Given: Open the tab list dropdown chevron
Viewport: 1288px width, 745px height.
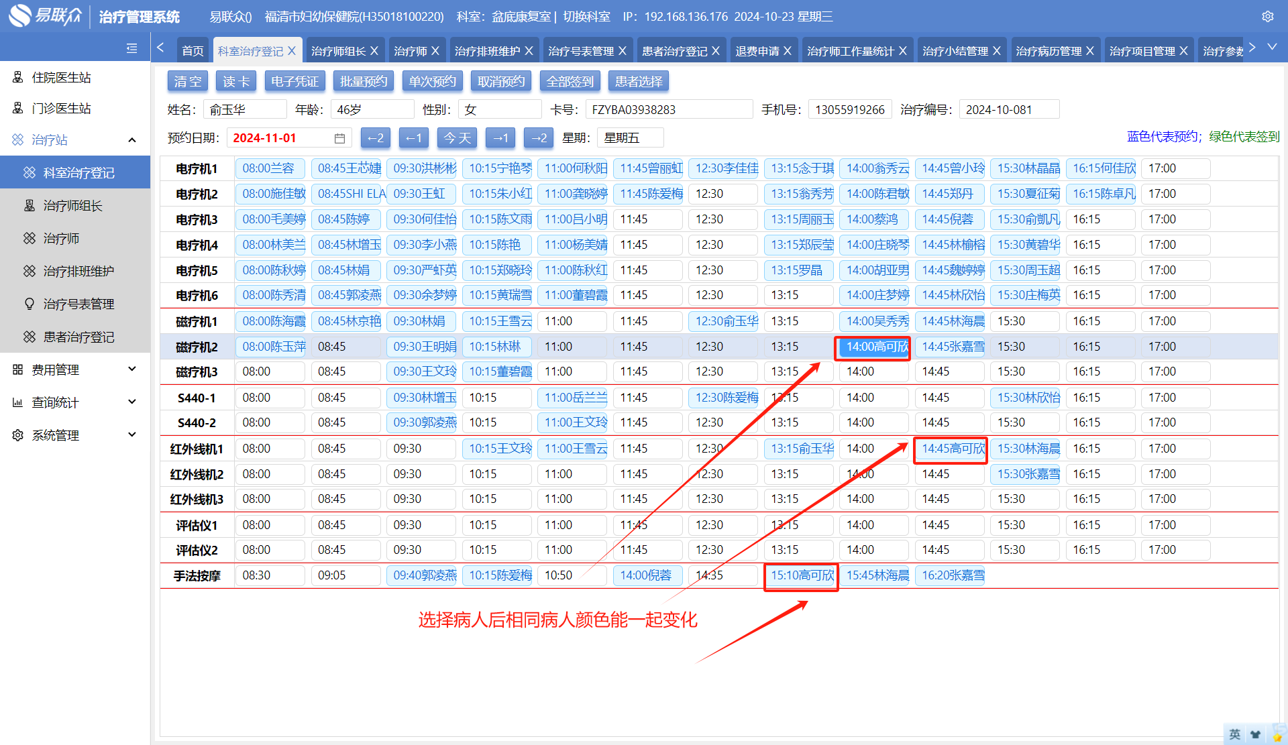Looking at the screenshot, I should click(x=1272, y=48).
